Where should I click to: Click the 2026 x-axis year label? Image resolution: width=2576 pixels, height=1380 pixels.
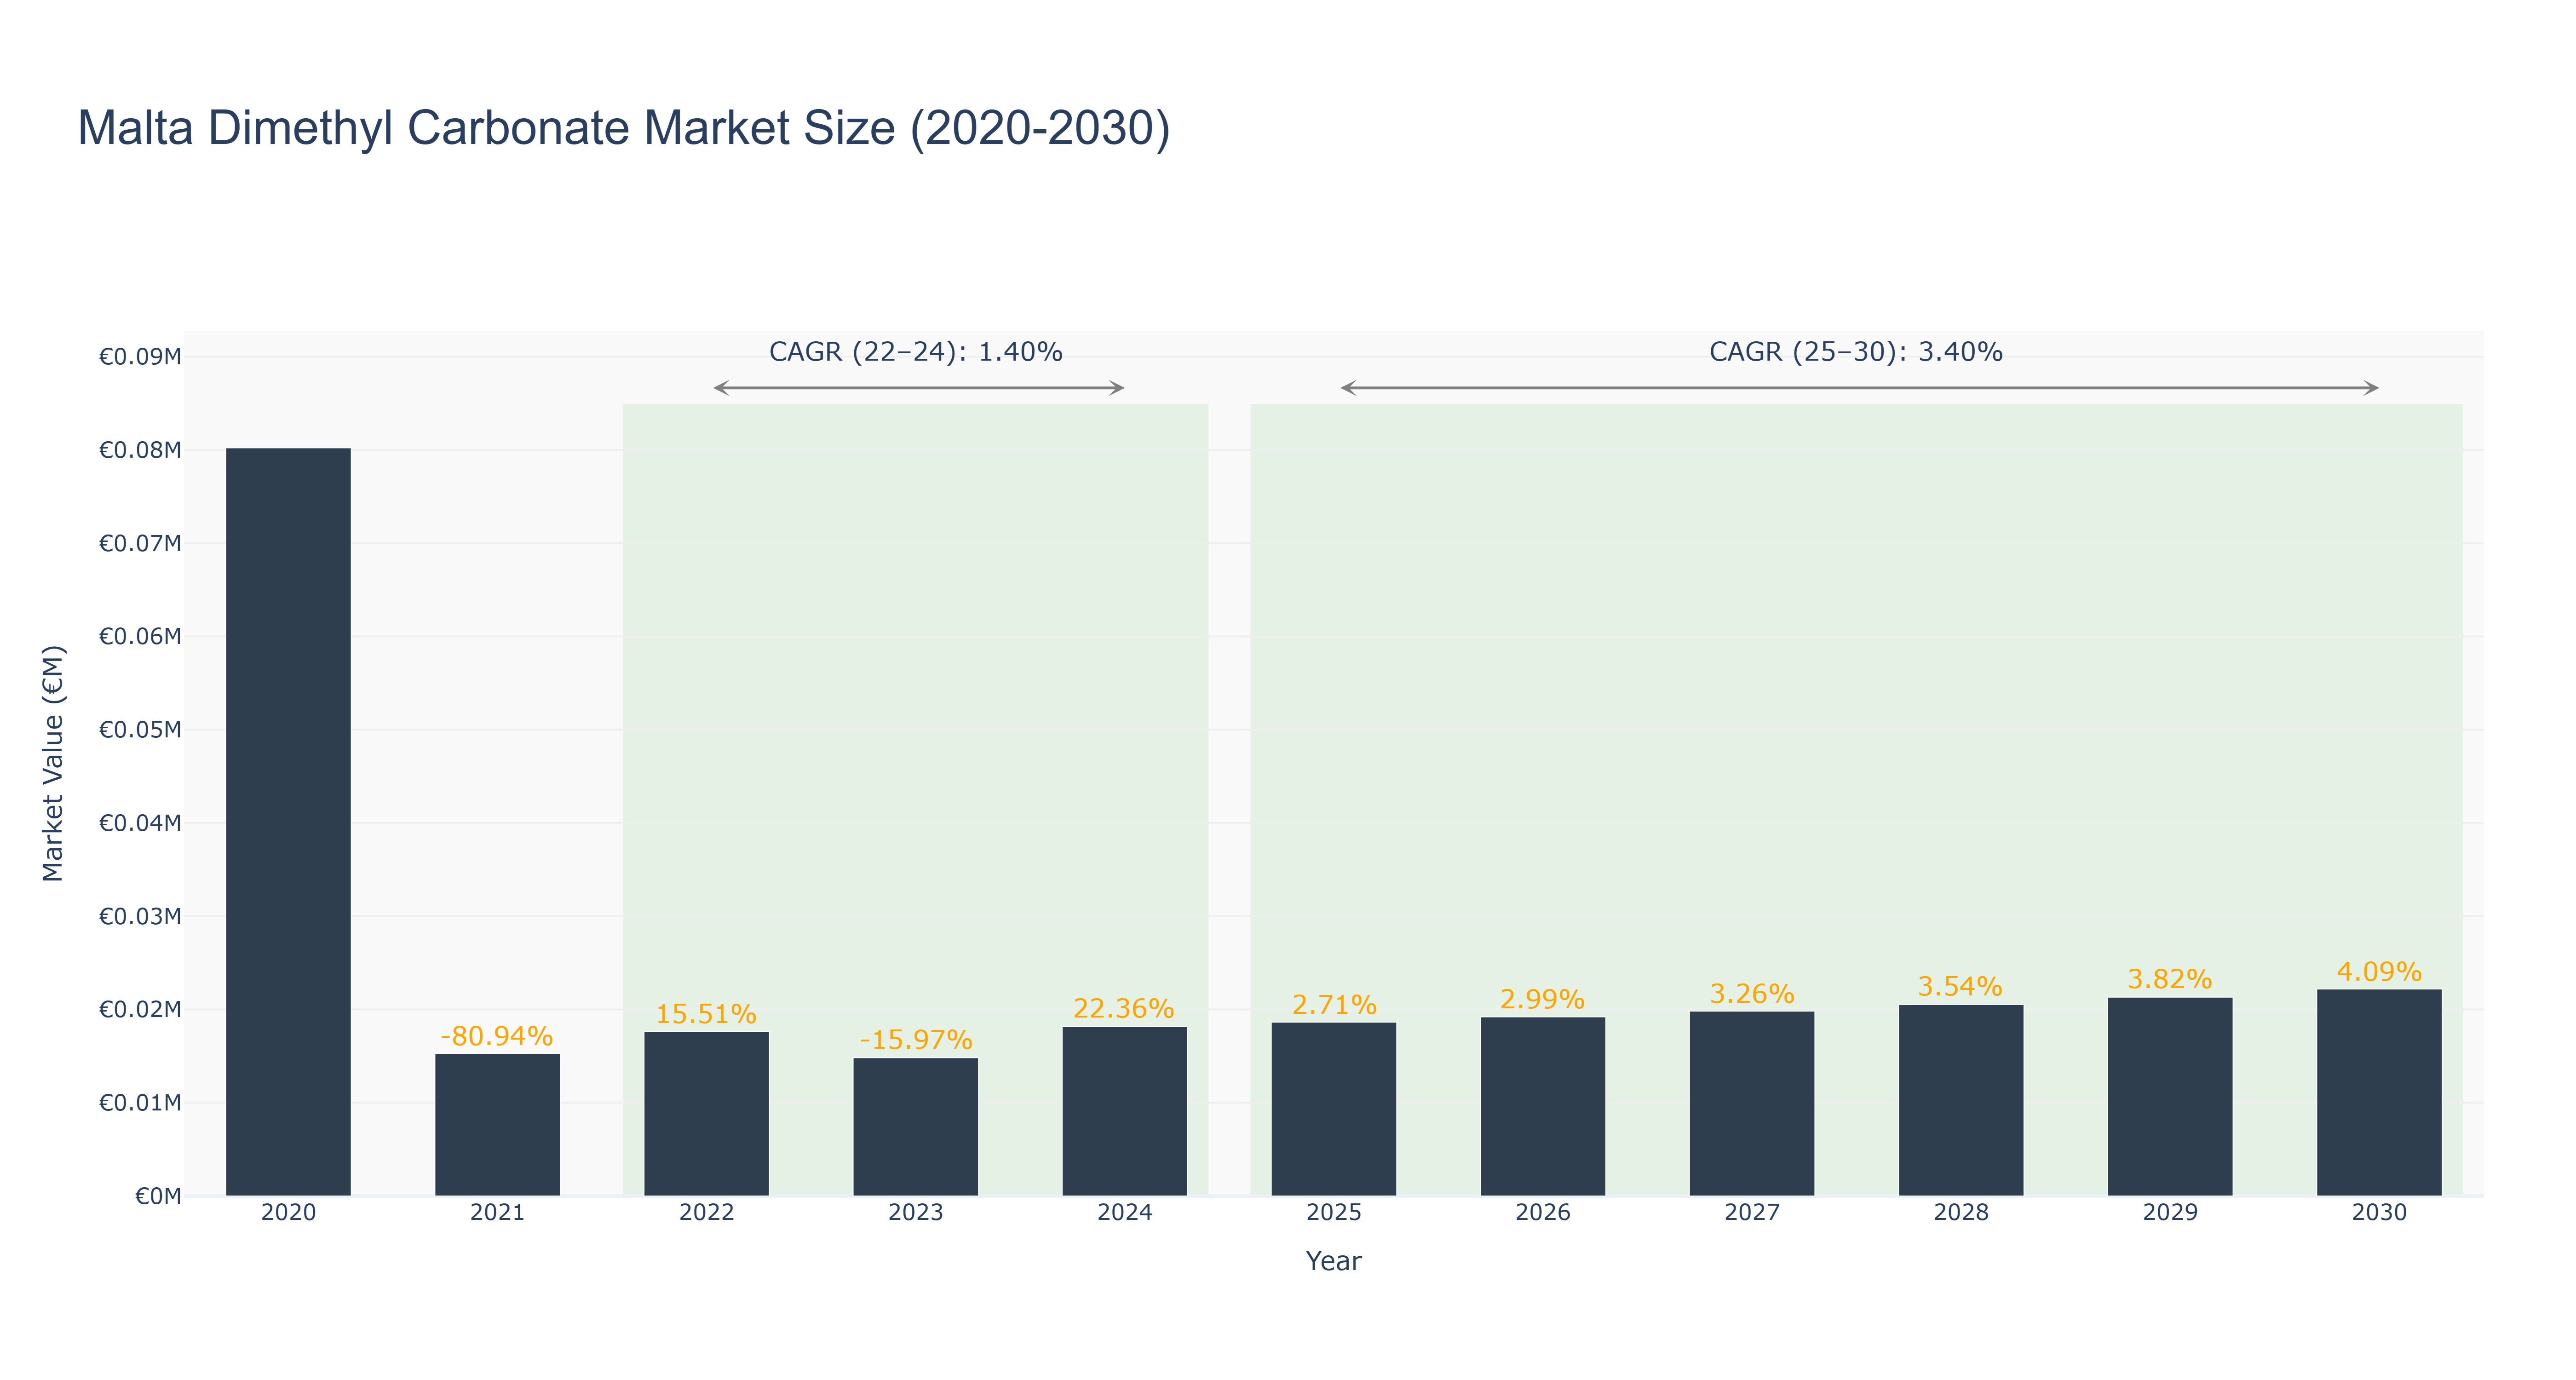coord(1542,1213)
